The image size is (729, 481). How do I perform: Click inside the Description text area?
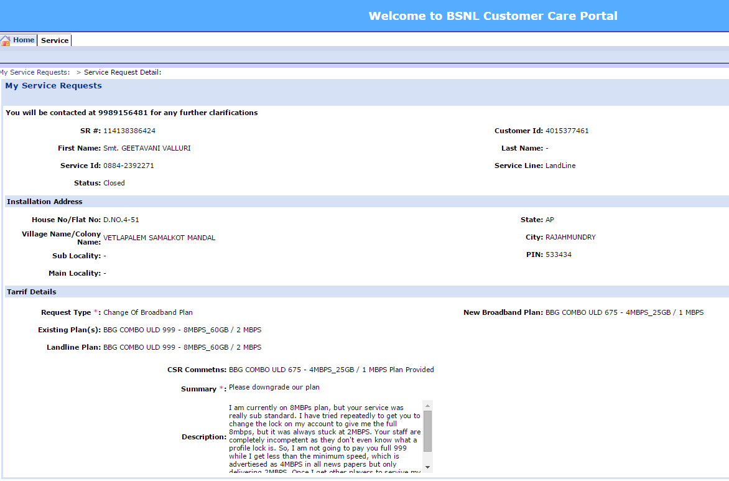pyautogui.click(x=325, y=437)
